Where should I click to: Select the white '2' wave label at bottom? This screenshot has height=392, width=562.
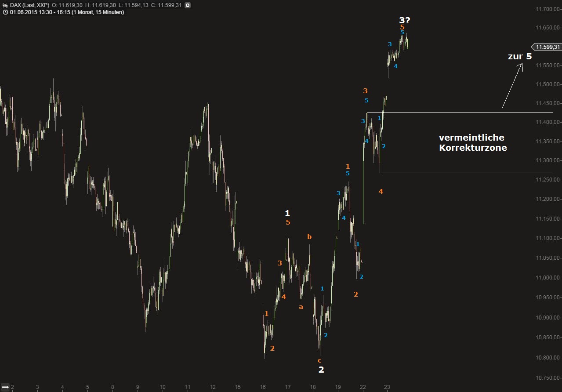pos(321,370)
